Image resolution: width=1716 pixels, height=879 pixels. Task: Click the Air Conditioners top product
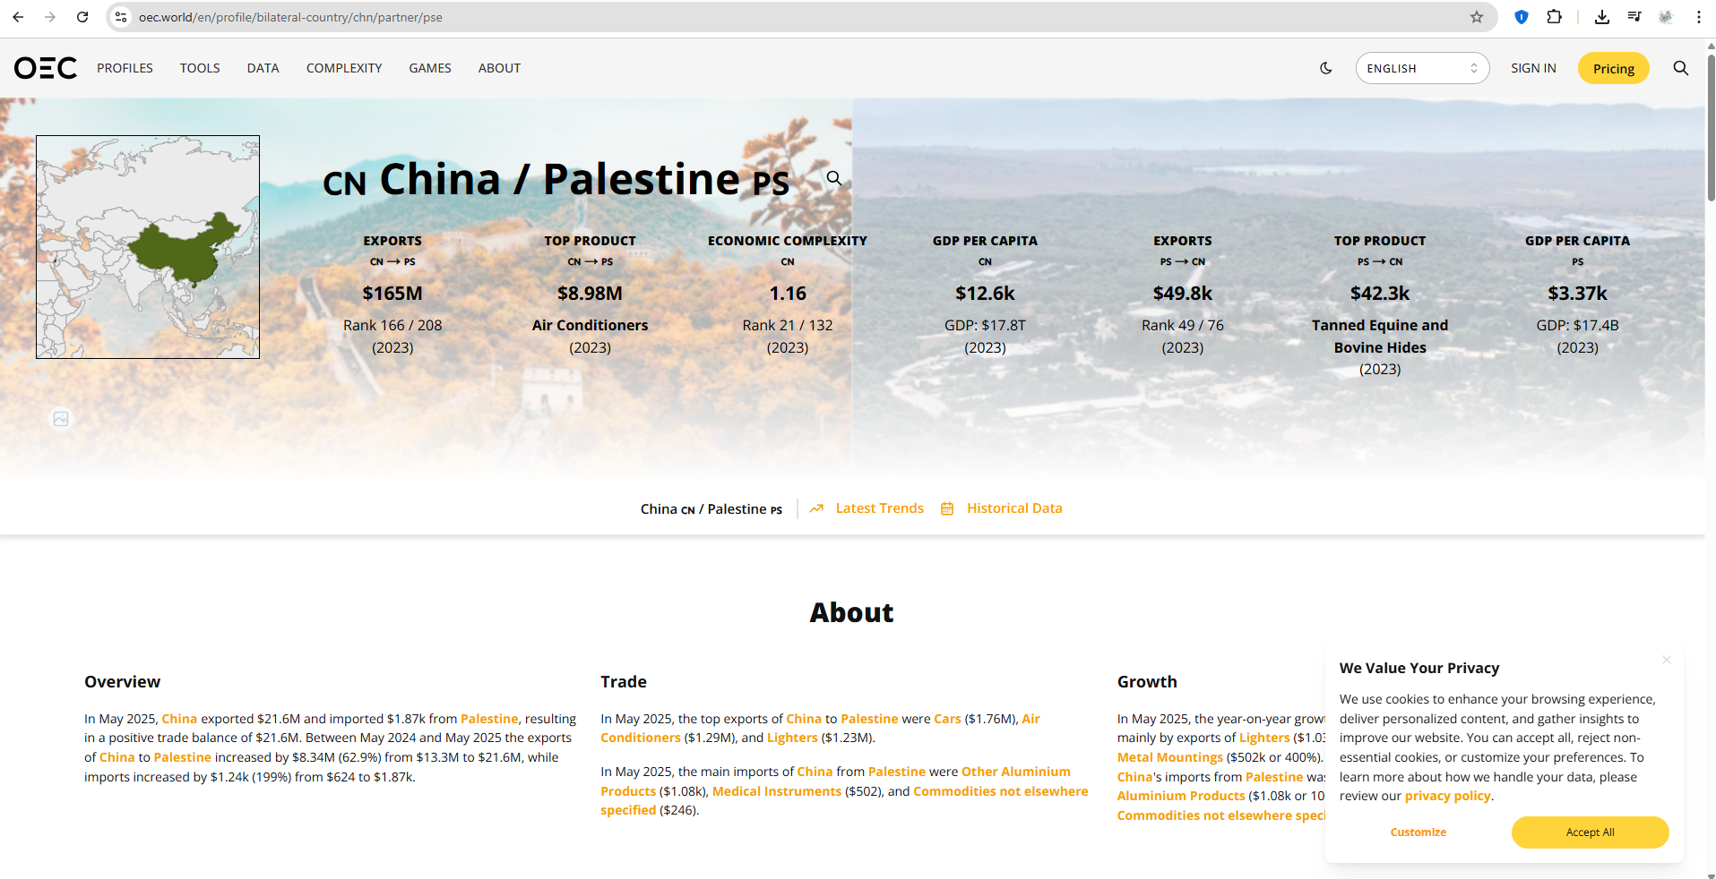(590, 325)
